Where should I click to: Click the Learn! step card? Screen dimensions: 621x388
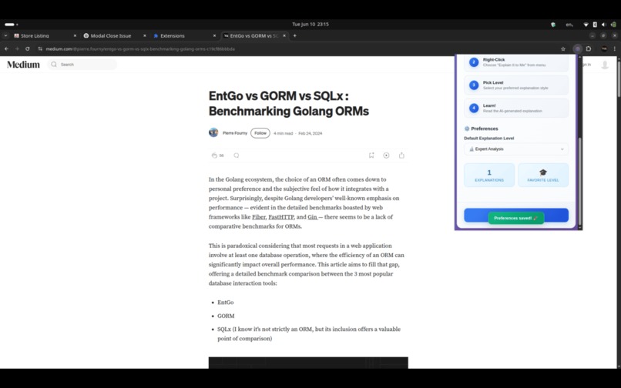(516, 108)
